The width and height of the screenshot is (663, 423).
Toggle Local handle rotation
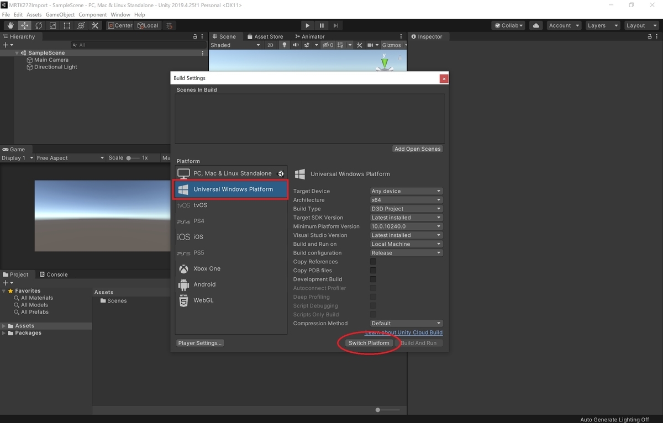(148, 25)
